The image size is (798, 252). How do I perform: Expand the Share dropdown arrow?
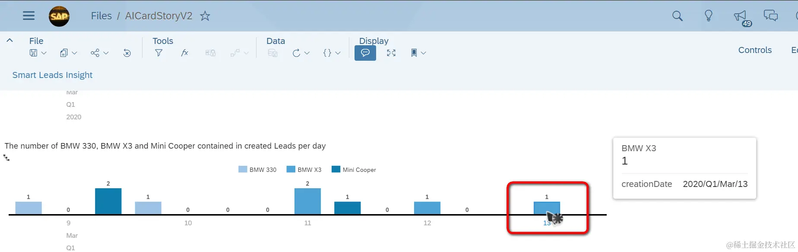pyautogui.click(x=106, y=53)
